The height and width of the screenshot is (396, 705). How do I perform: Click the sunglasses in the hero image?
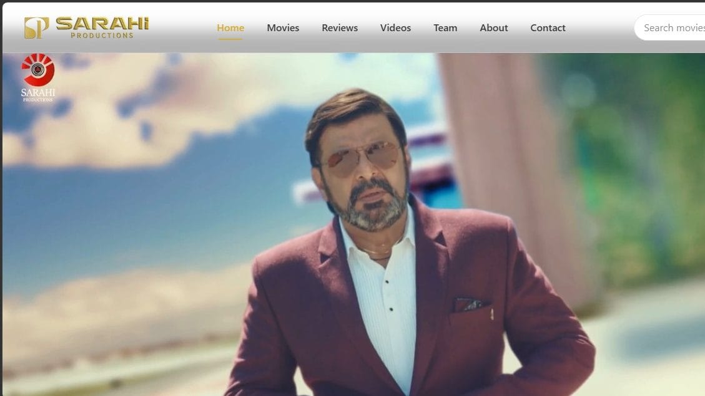[x=360, y=156]
